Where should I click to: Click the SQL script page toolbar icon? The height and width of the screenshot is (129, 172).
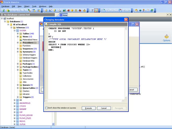point(46,10)
